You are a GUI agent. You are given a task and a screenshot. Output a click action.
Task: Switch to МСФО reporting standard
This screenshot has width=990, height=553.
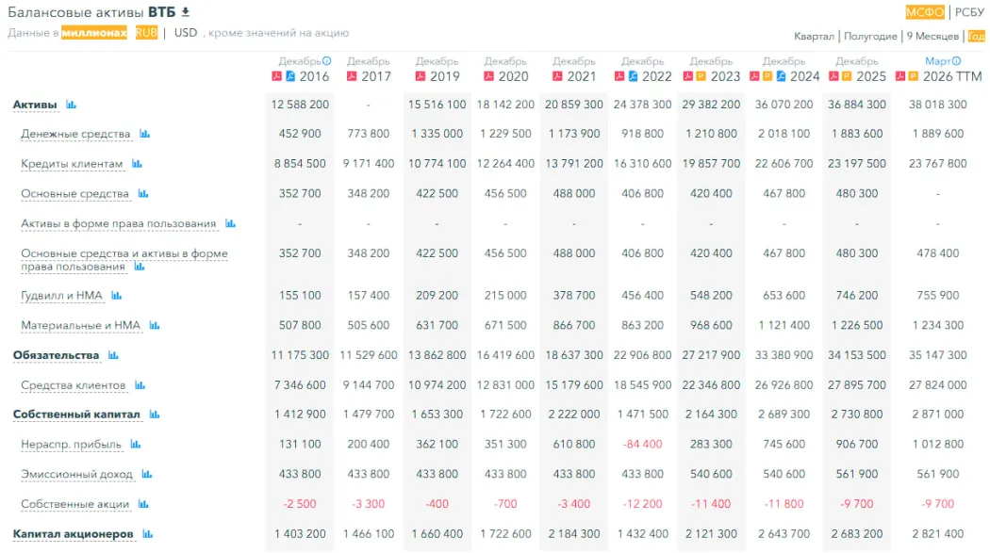click(x=924, y=12)
